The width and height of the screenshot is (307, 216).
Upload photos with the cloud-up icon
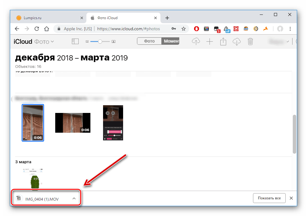tap(196, 41)
